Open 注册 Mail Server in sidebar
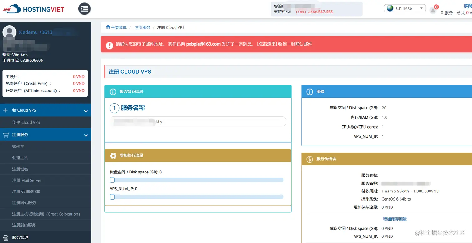 (27, 180)
